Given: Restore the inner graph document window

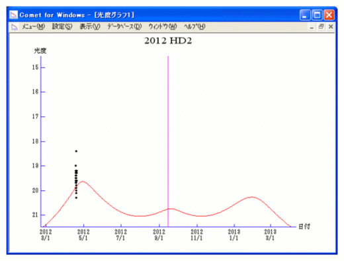Looking at the screenshot, I should 321,27.
